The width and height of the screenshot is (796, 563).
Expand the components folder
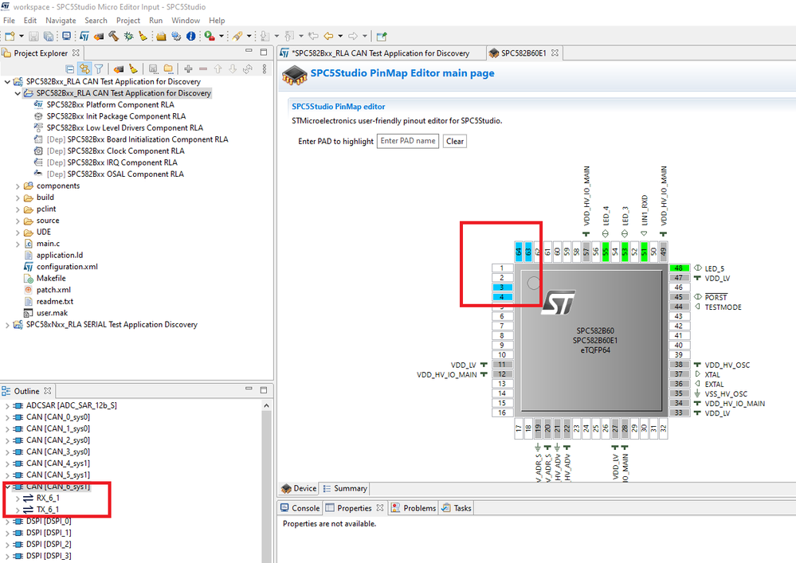click(18, 186)
